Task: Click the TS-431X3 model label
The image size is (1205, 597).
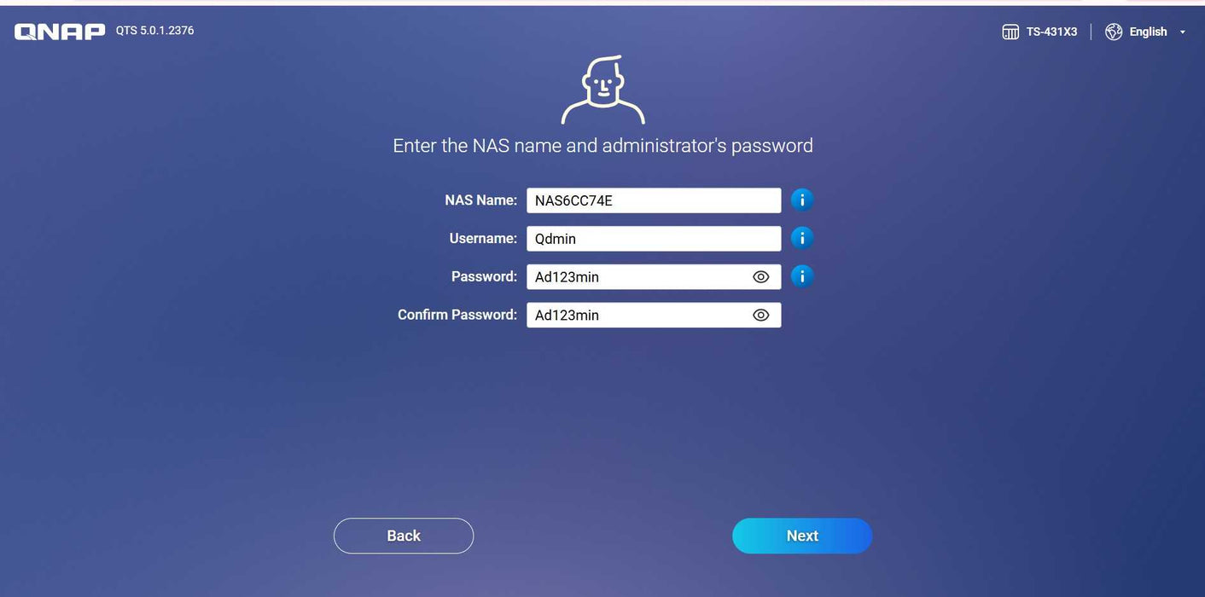Action: [x=1051, y=32]
